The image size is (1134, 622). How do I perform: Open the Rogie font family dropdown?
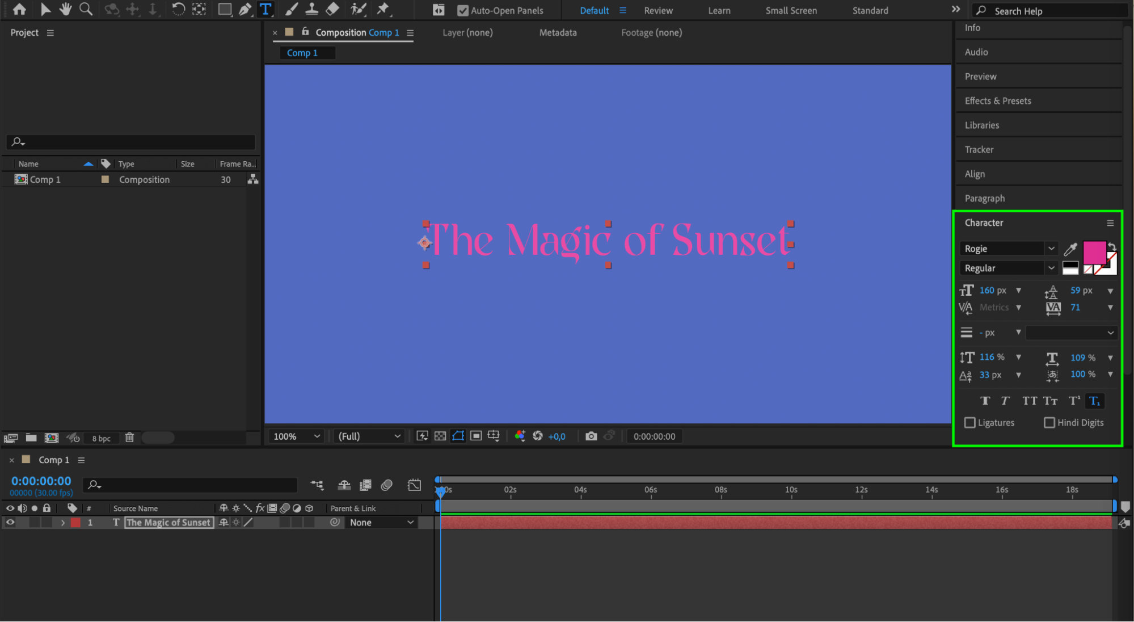(x=1051, y=249)
